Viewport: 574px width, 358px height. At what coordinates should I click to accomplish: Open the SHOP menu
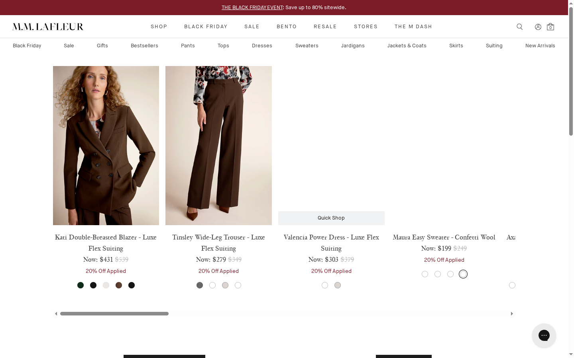pyautogui.click(x=159, y=27)
